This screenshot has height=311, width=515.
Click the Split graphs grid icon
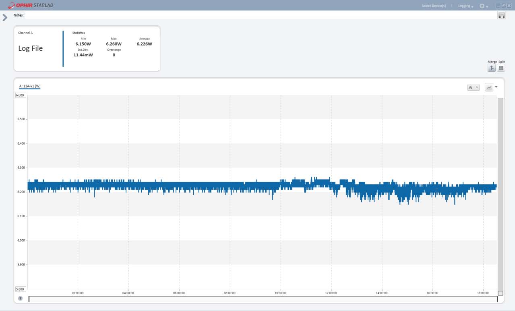click(501, 68)
